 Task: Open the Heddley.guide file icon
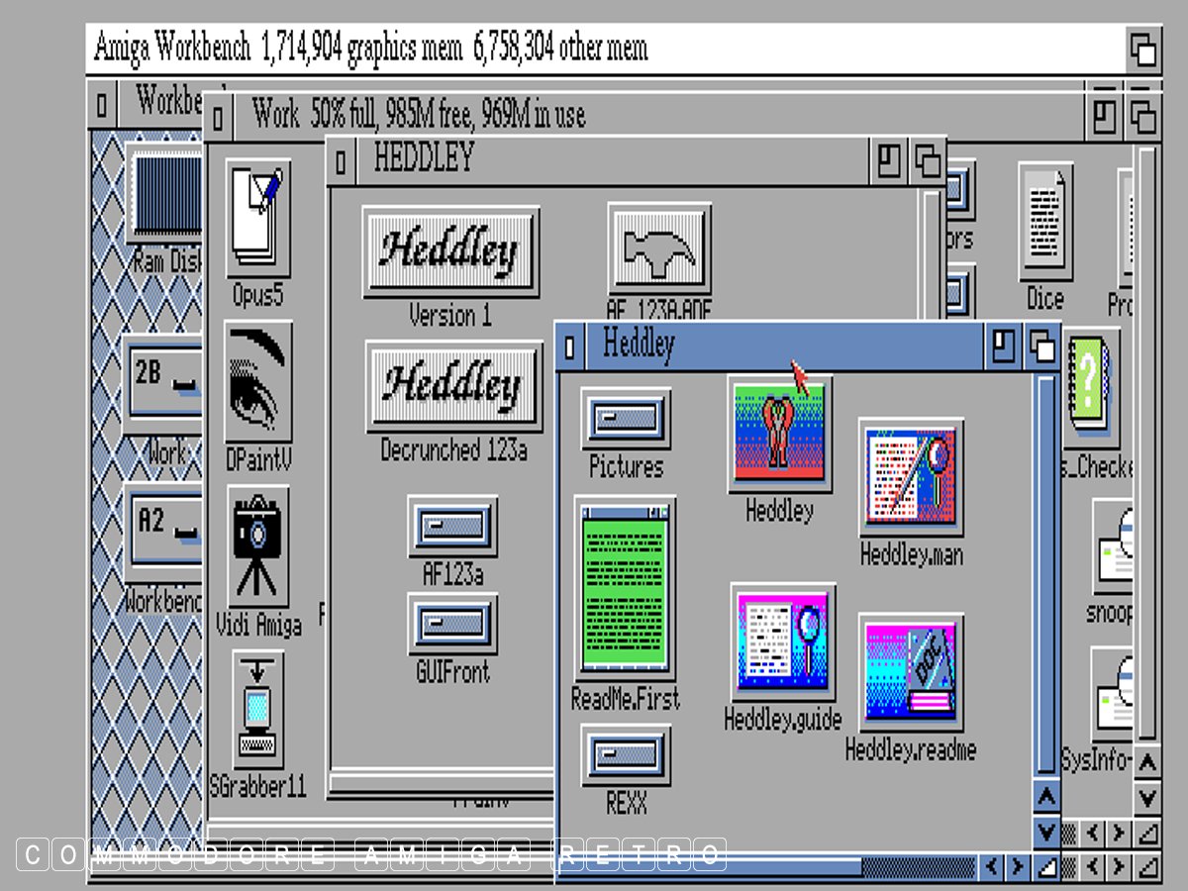coord(782,643)
